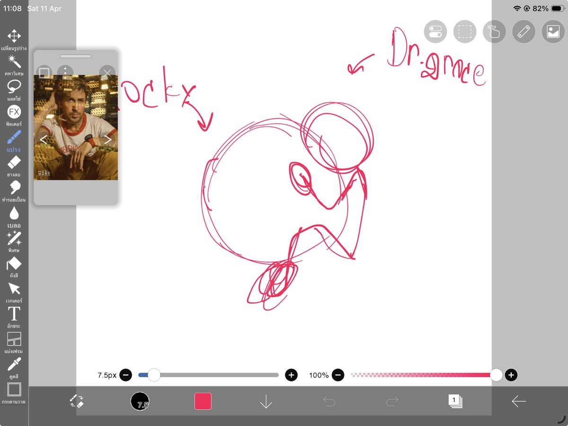Redo the last action
The image size is (568, 426).
(392, 401)
